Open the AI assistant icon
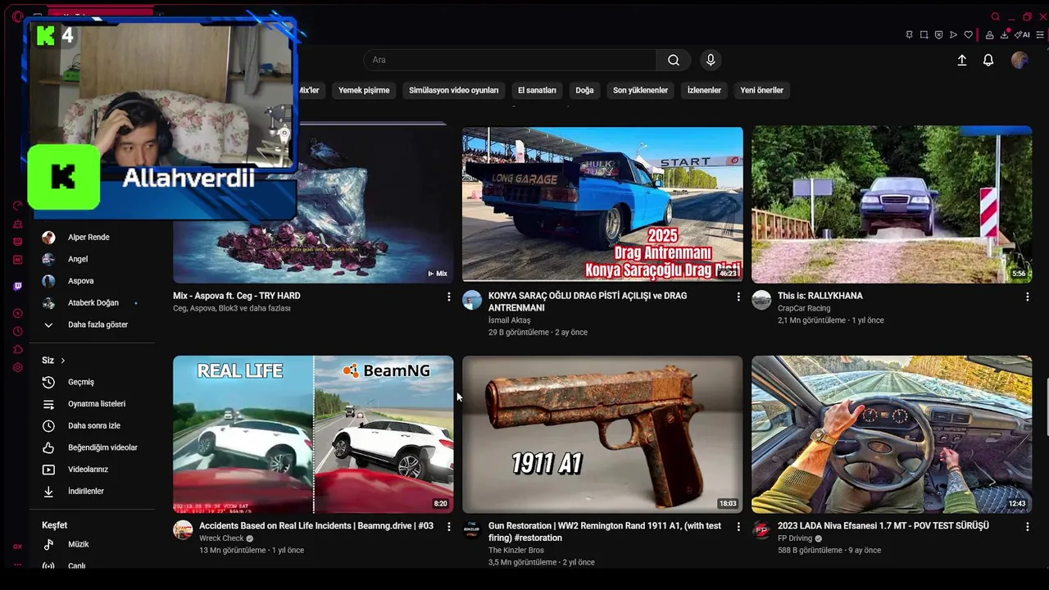The width and height of the screenshot is (1049, 590). [x=1022, y=34]
